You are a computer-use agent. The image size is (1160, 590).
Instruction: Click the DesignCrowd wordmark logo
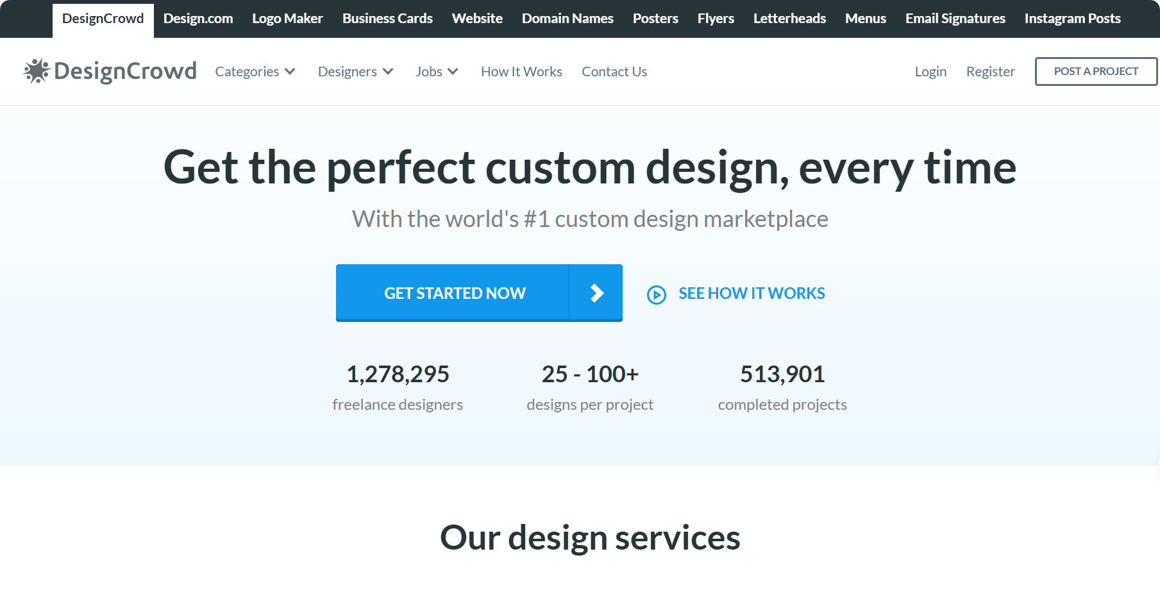tap(125, 71)
